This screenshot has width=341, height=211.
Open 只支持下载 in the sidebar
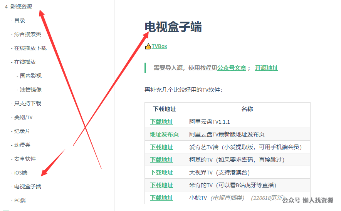tap(28, 104)
